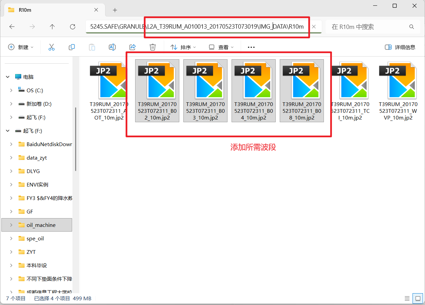Click the Share icon in toolbar
The image size is (425, 305).
click(132, 47)
